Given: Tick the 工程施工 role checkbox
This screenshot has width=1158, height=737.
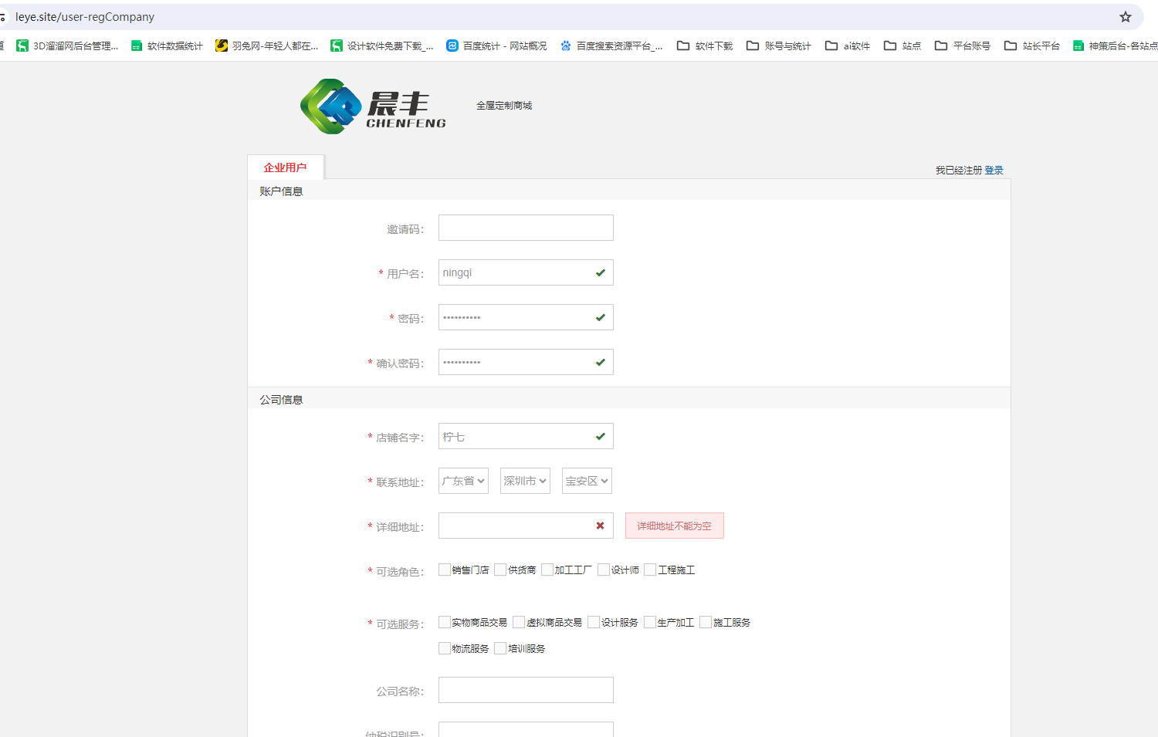Looking at the screenshot, I should (x=650, y=570).
